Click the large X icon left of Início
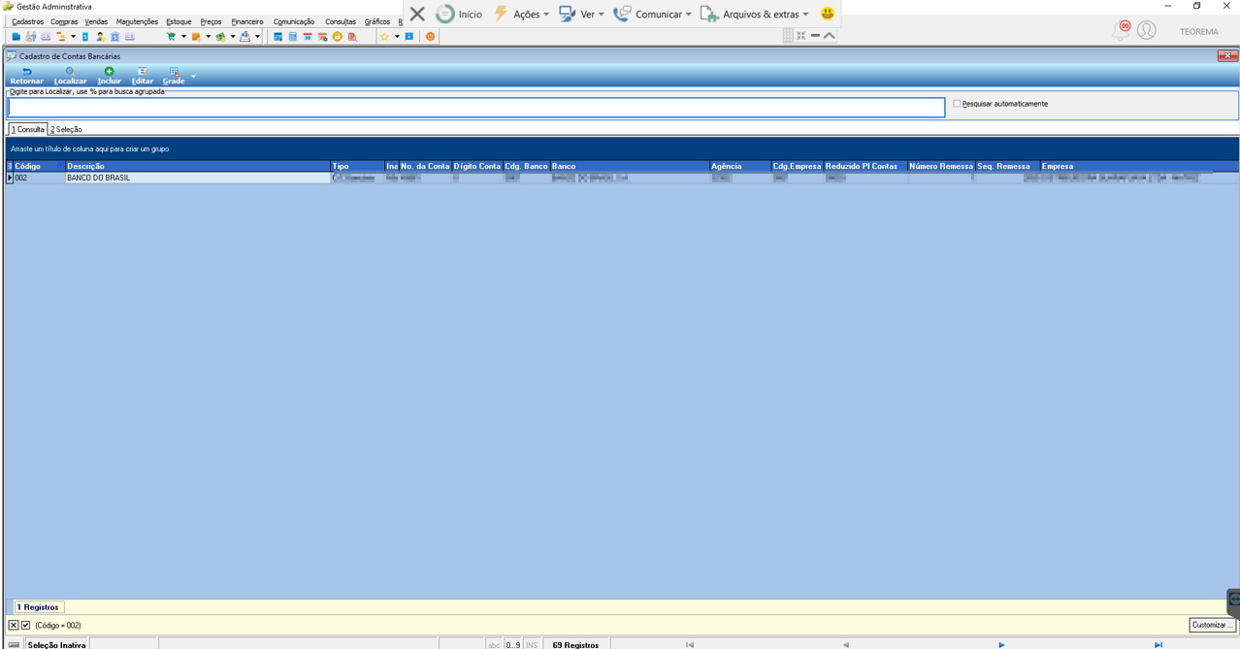Image resolution: width=1240 pixels, height=649 pixels. (x=417, y=14)
